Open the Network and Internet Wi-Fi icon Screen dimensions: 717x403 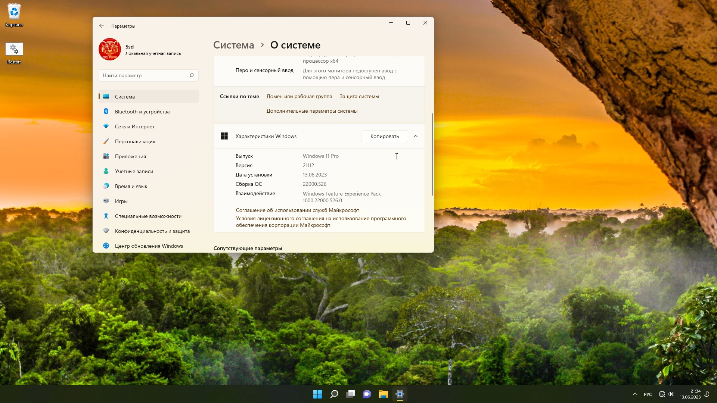(x=106, y=126)
